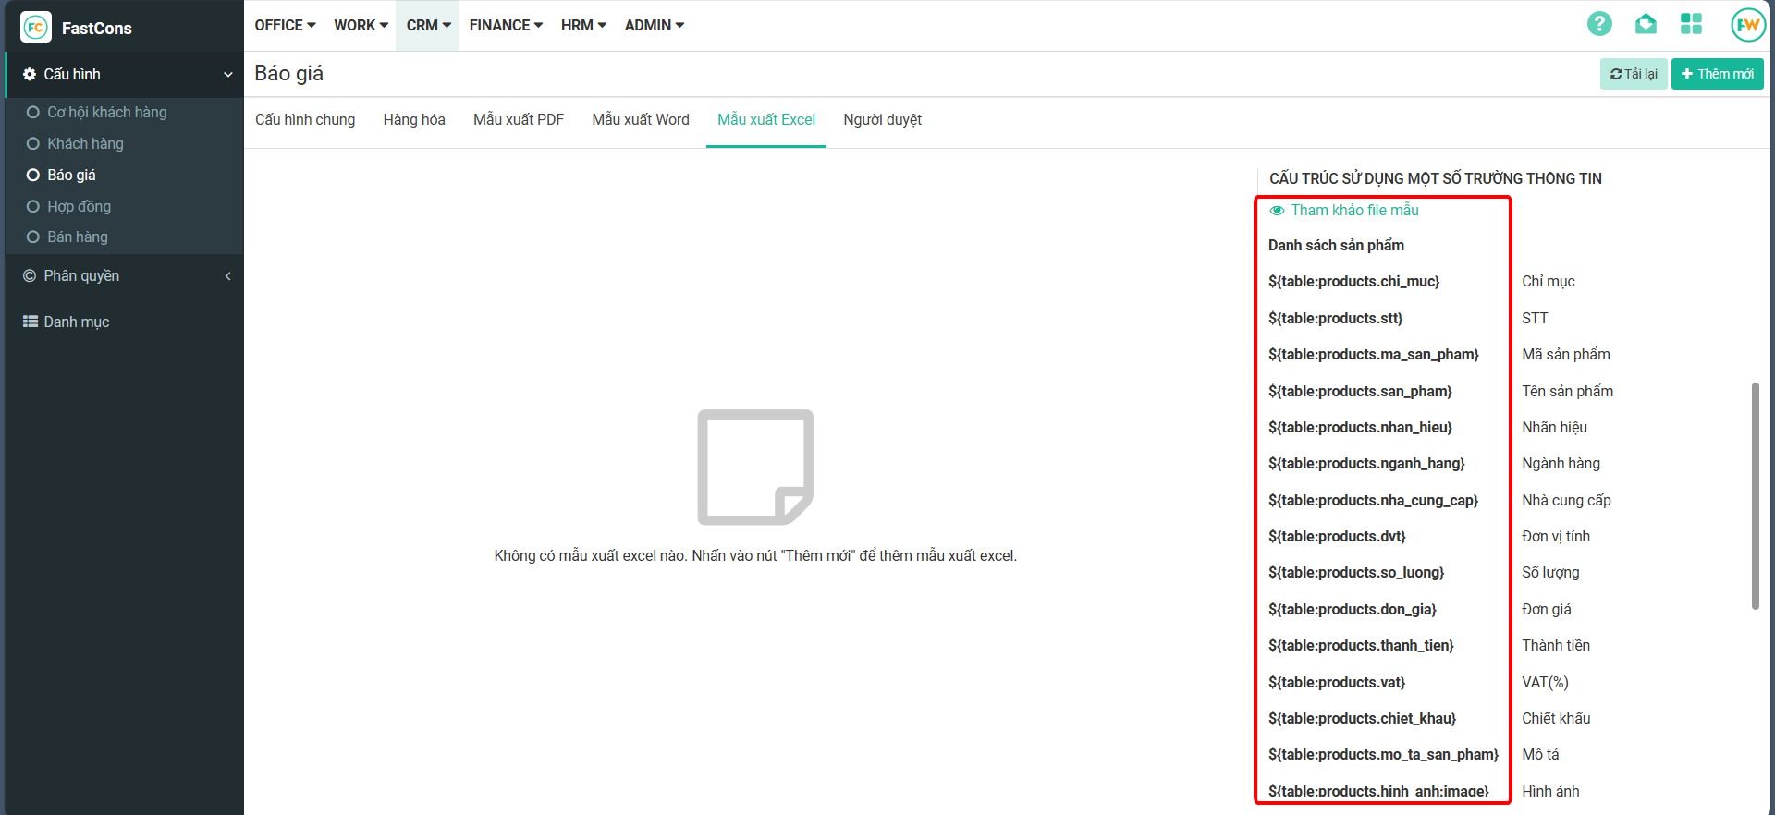Image resolution: width=1775 pixels, height=815 pixels.
Task: Click the FastCons logo icon
Action: coord(36,28)
